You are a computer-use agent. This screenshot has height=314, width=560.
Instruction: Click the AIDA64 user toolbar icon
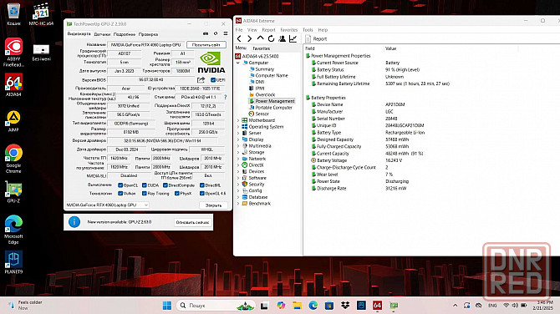coord(283,38)
